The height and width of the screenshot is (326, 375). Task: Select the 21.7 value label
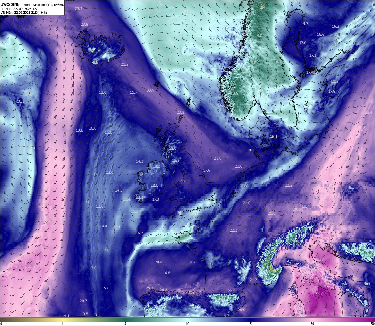coord(253,280)
